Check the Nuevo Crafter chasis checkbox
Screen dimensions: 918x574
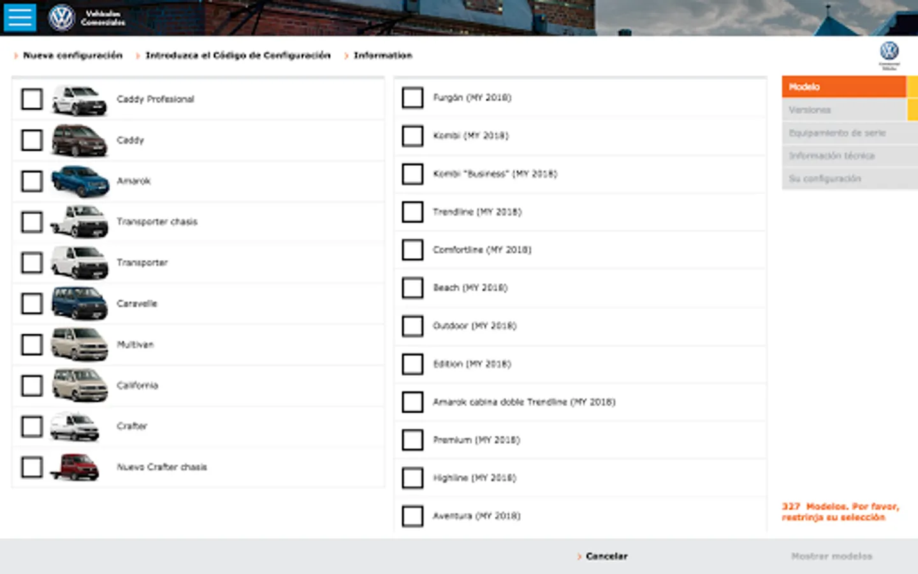(32, 467)
